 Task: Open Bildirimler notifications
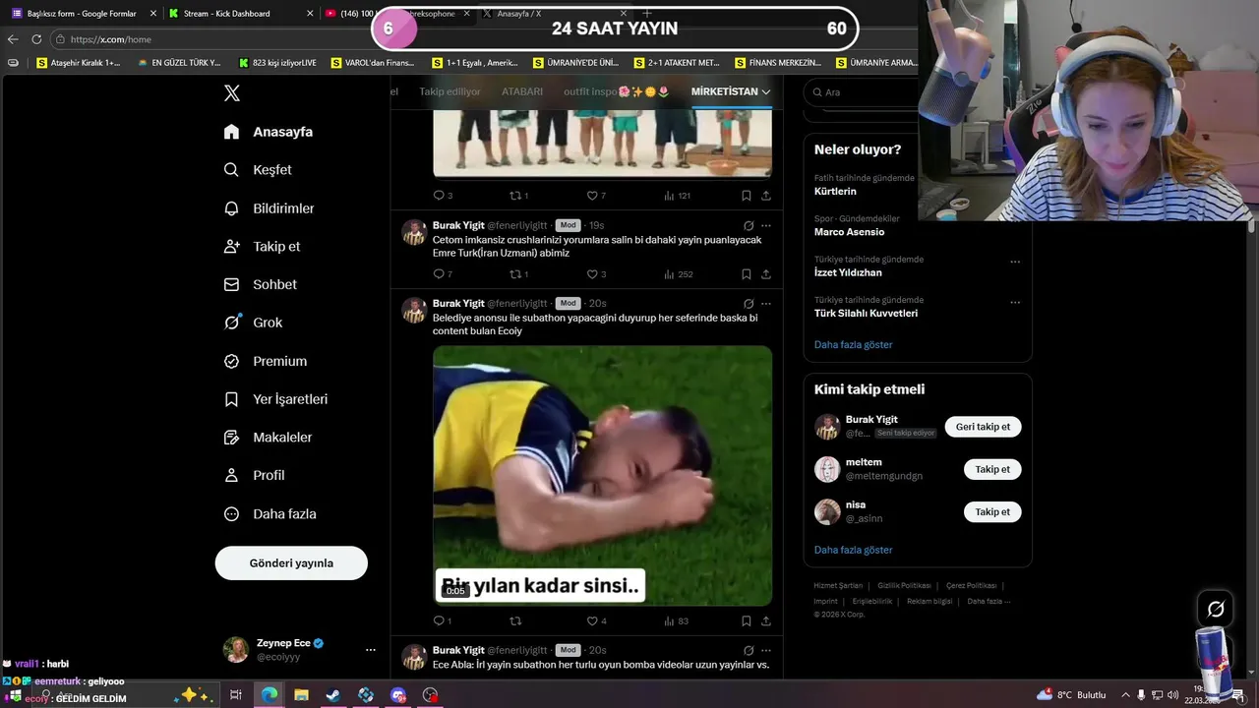pos(270,208)
